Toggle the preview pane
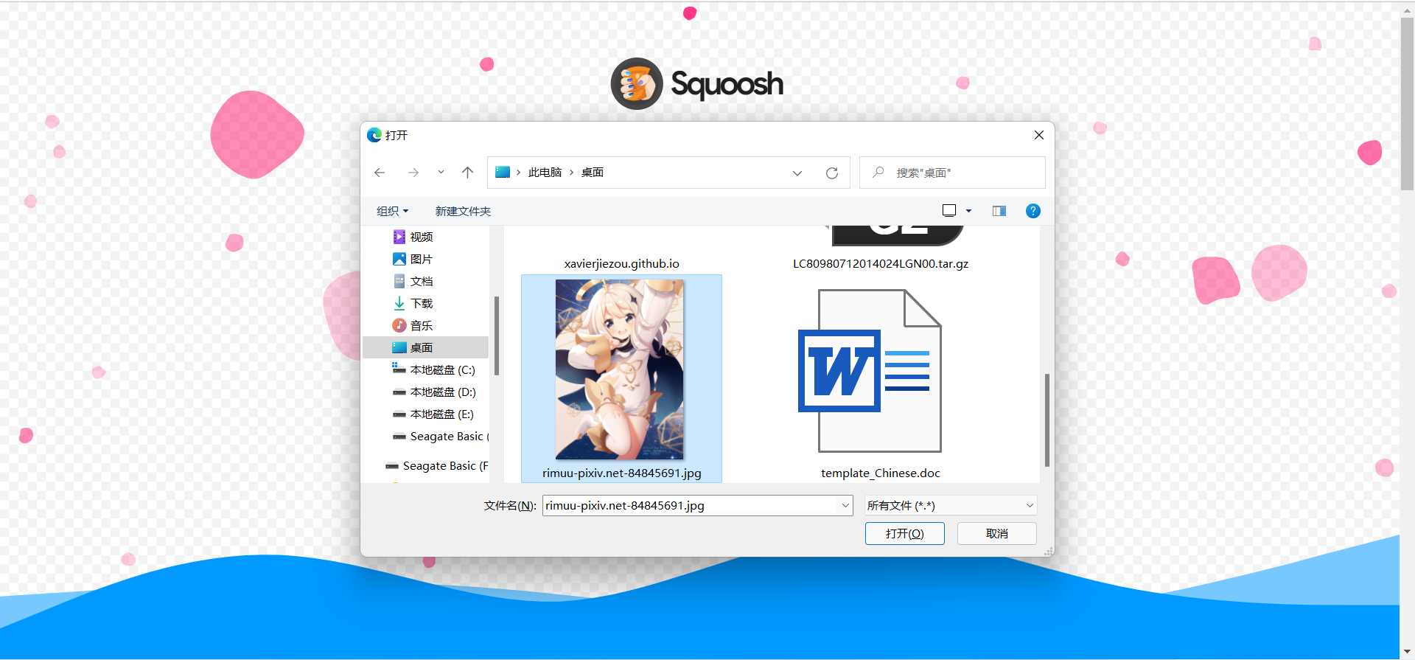 (x=999, y=211)
